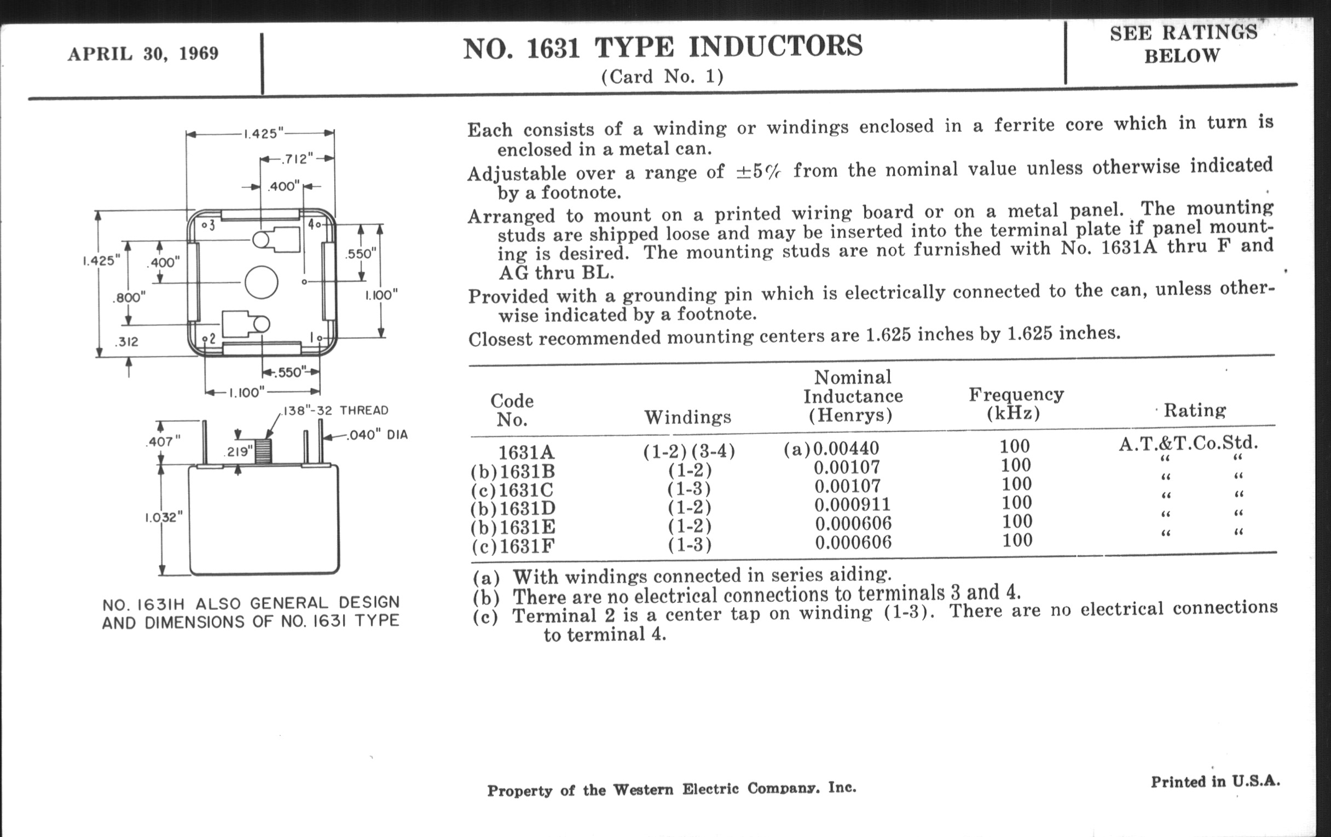Click the 0.000911 inductance value
Viewport: 1331px width, 837px height.
[x=852, y=504]
